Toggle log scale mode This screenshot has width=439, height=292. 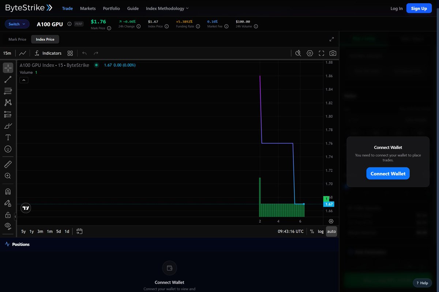320,231
